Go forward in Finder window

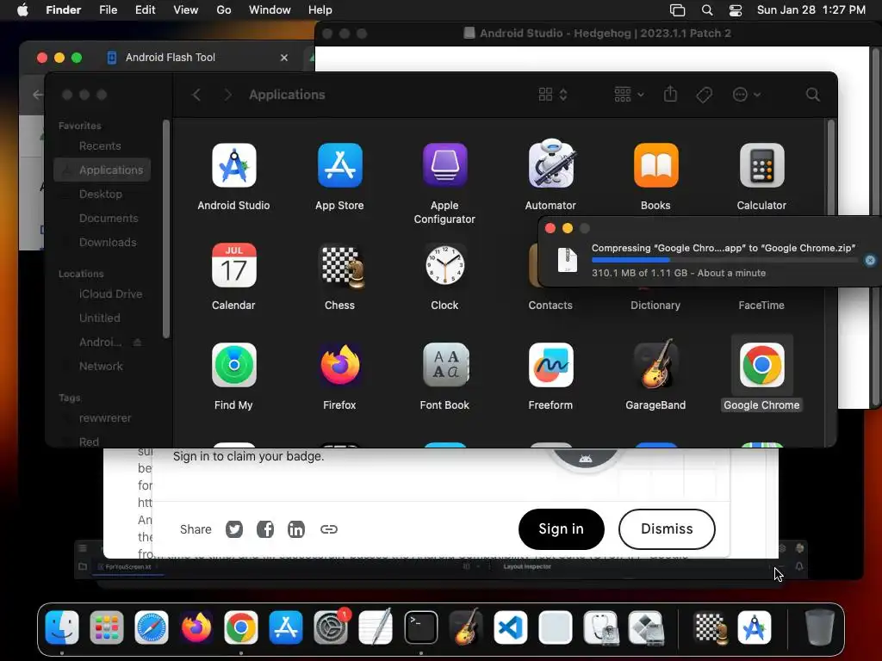pyautogui.click(x=227, y=95)
